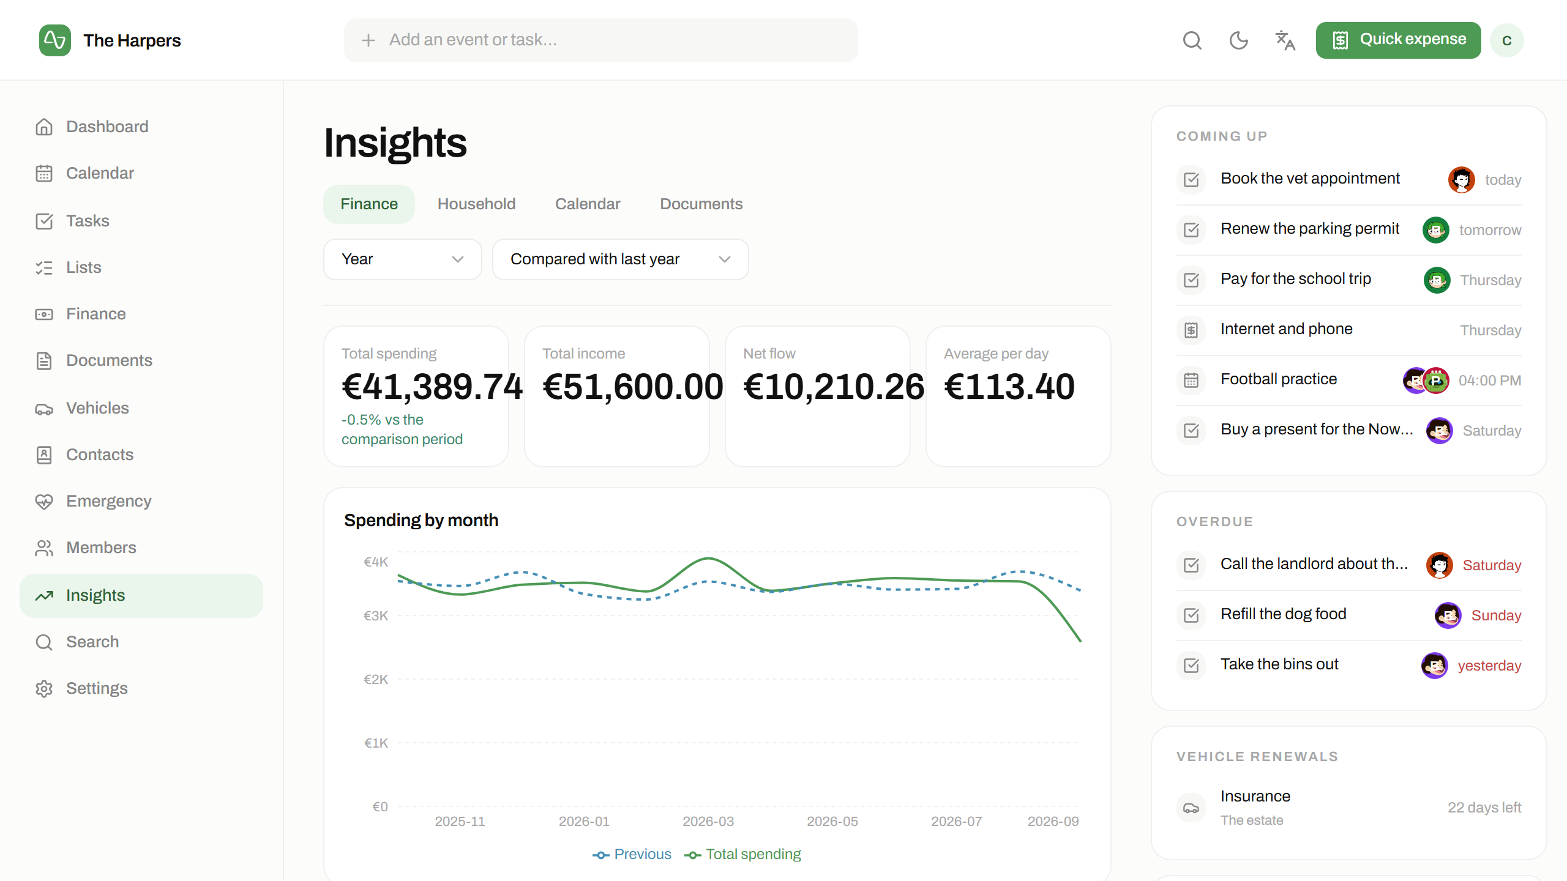
Task: Open the Internet and phone bill
Action: click(x=1349, y=330)
